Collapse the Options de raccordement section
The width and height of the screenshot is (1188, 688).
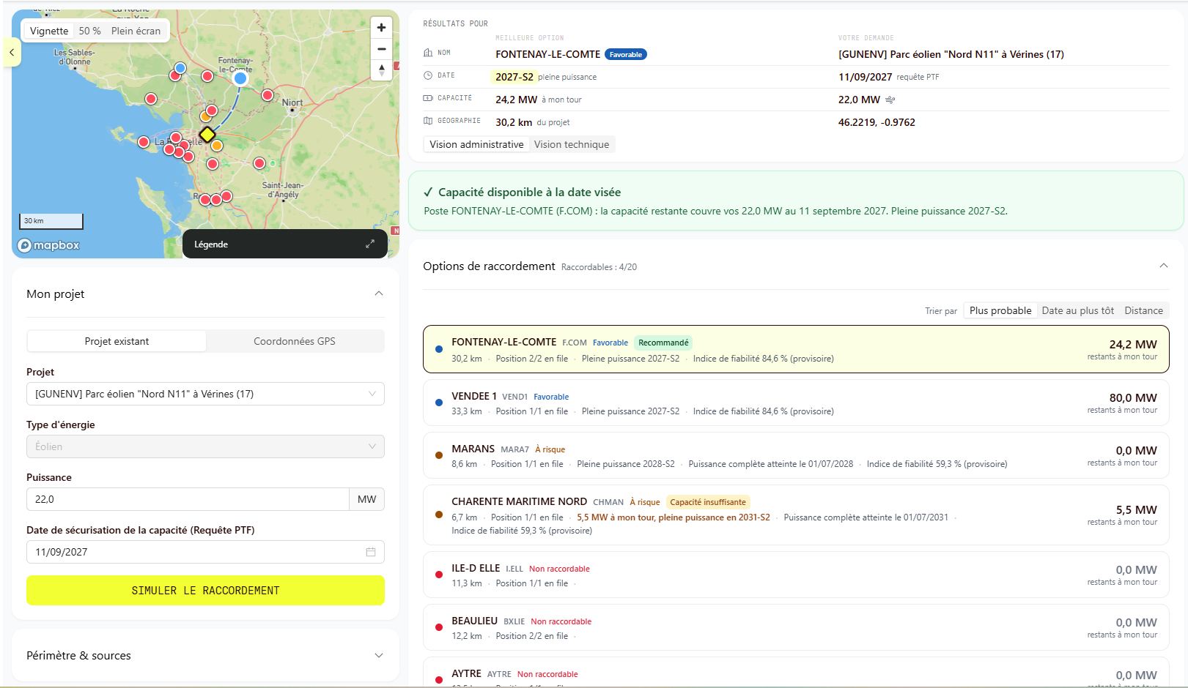(x=1163, y=266)
